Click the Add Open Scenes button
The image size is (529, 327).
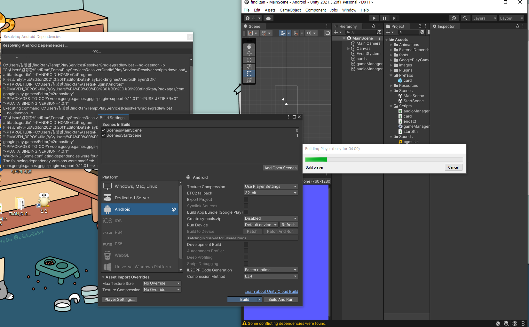(280, 168)
